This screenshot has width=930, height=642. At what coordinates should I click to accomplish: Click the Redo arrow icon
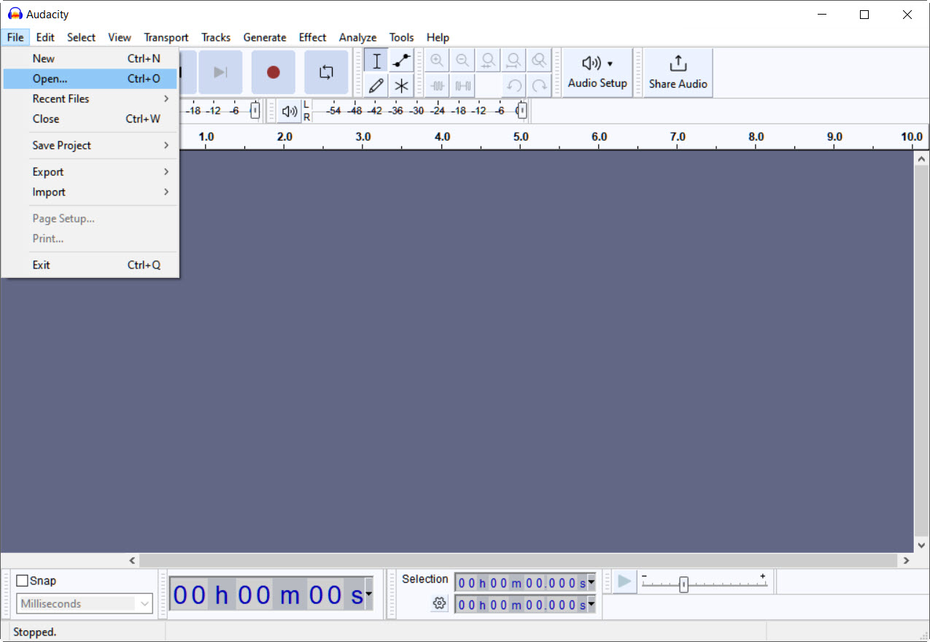point(539,85)
